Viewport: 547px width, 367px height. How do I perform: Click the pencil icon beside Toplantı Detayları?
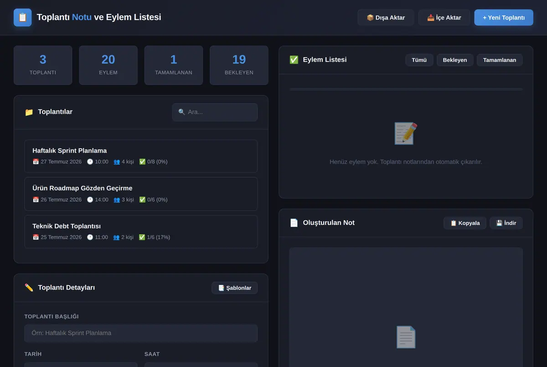tap(29, 288)
